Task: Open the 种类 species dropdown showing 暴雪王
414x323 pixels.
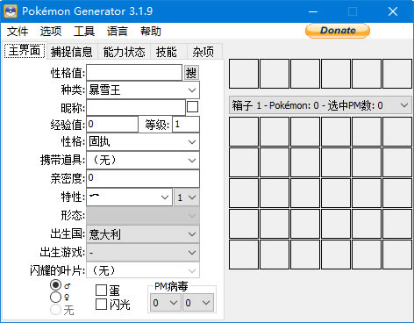Action: click(x=143, y=90)
